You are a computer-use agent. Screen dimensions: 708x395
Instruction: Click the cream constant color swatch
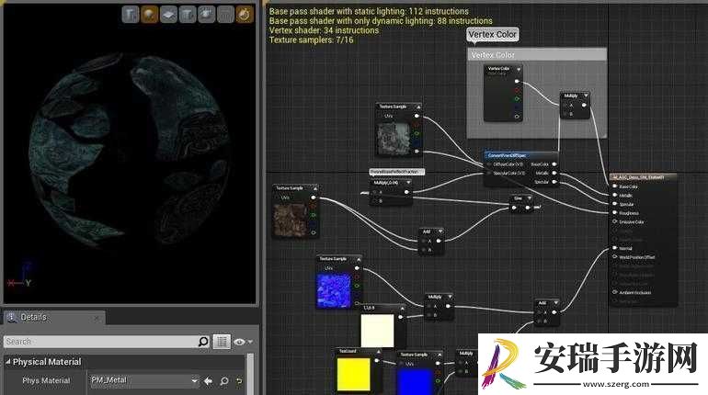click(378, 331)
